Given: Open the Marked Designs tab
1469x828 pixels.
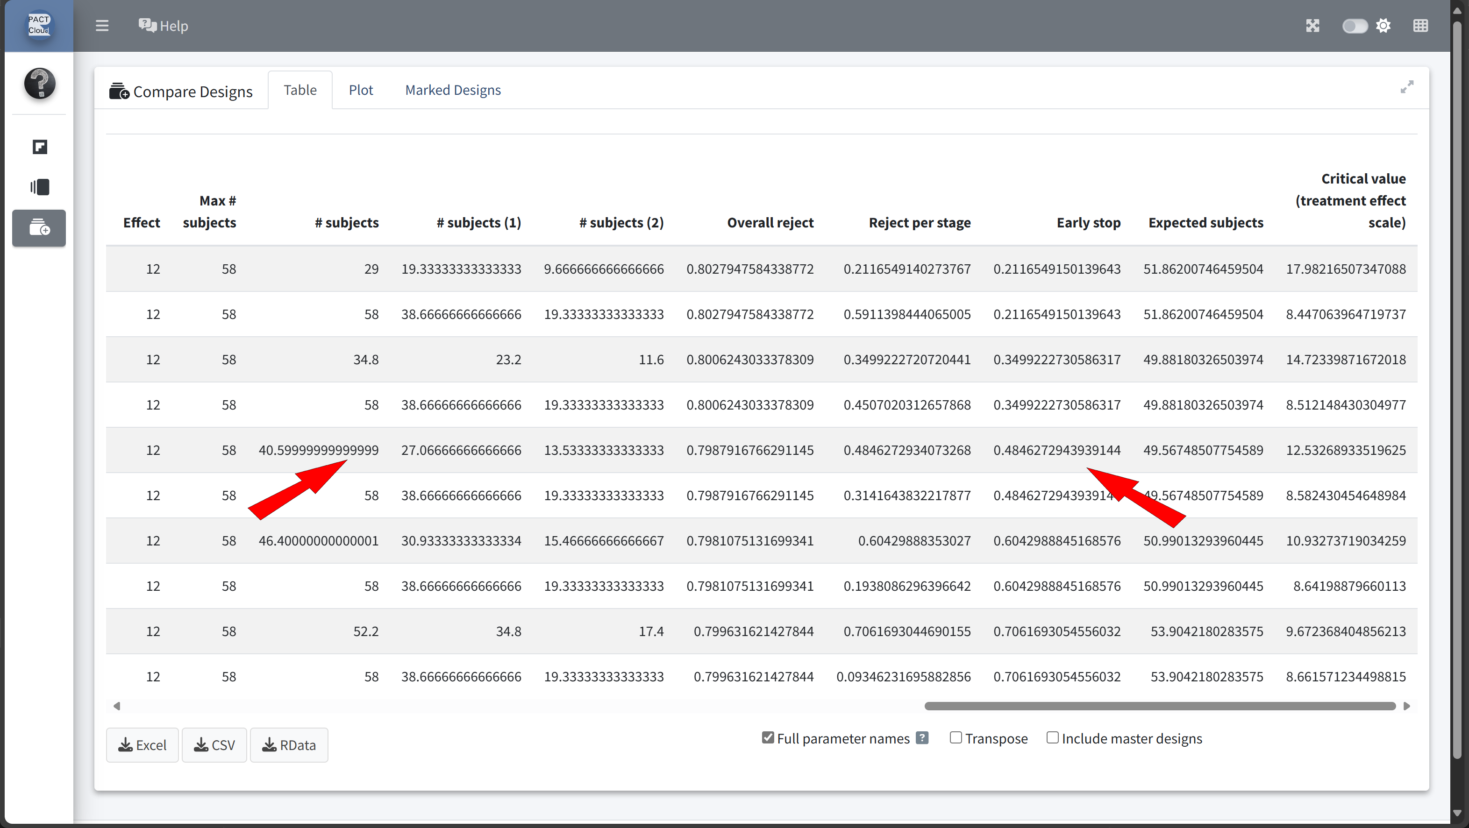Looking at the screenshot, I should (453, 90).
